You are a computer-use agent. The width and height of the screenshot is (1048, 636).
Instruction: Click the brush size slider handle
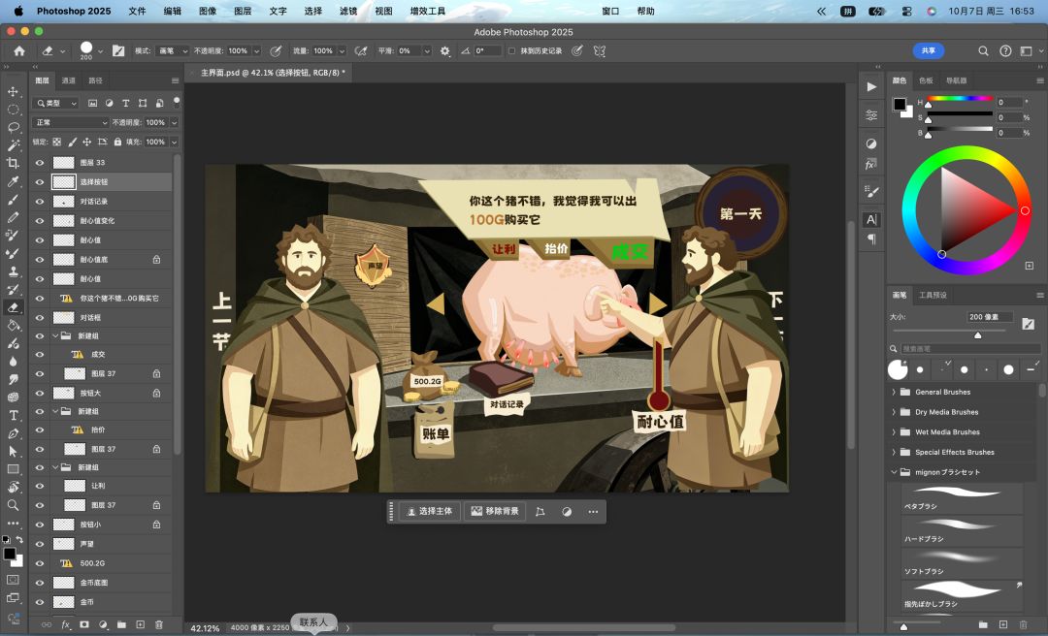click(x=978, y=334)
